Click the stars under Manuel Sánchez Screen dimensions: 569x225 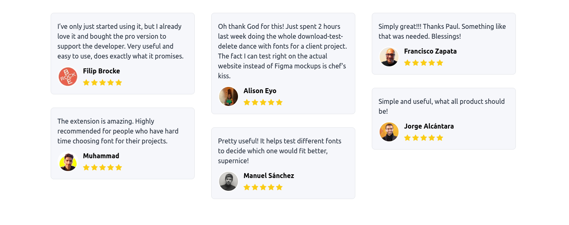point(263,187)
